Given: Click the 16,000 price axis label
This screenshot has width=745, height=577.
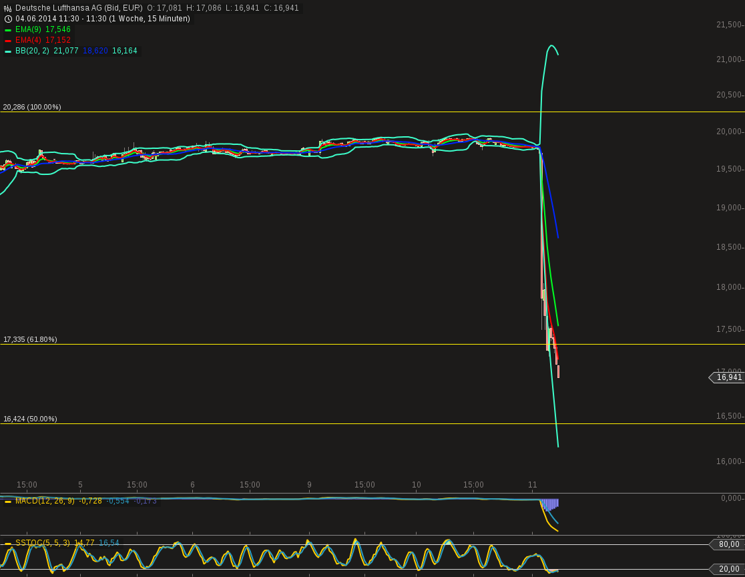Looking at the screenshot, I should (x=730, y=461).
